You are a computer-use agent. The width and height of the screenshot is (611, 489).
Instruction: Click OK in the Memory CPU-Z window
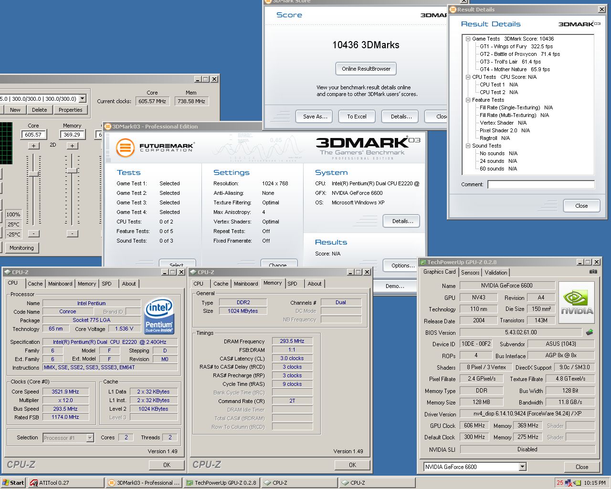352,465
